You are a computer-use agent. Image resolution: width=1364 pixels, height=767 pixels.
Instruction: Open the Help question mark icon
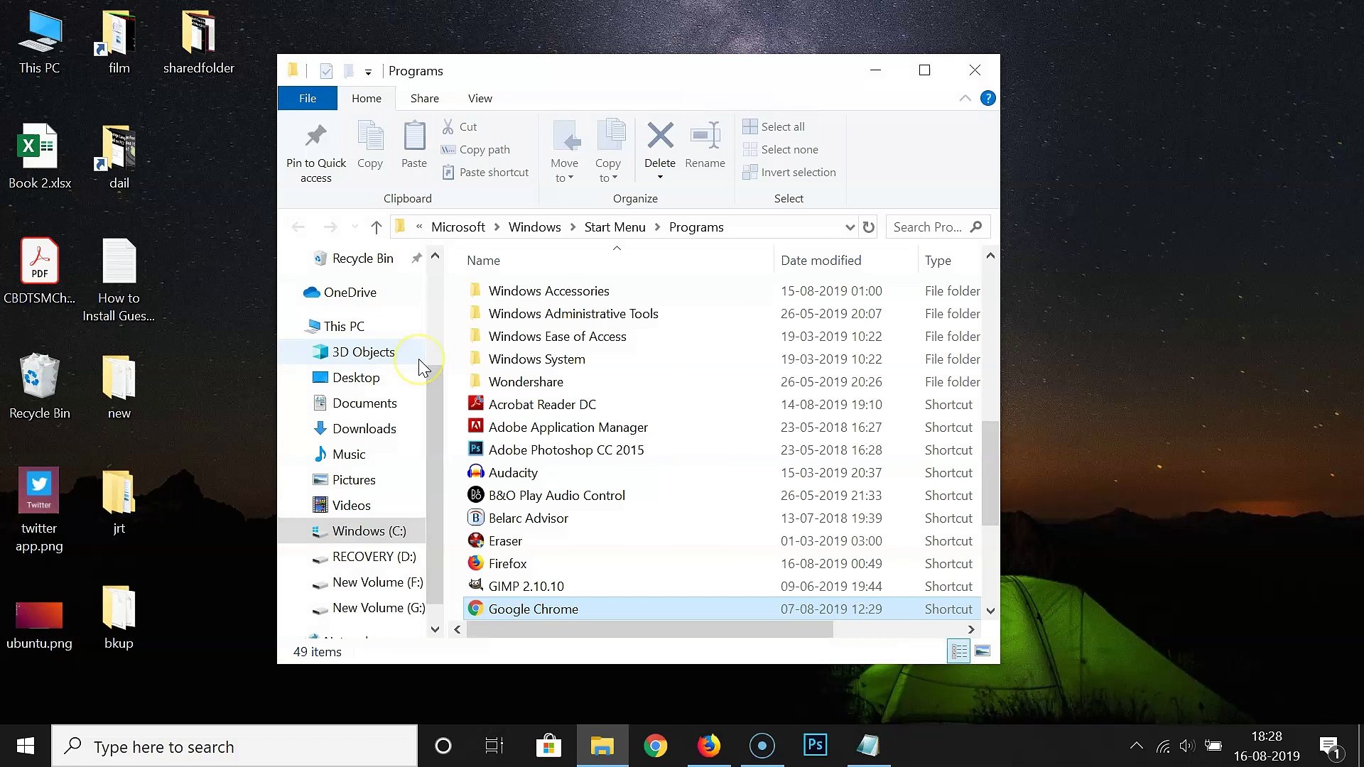coord(987,98)
